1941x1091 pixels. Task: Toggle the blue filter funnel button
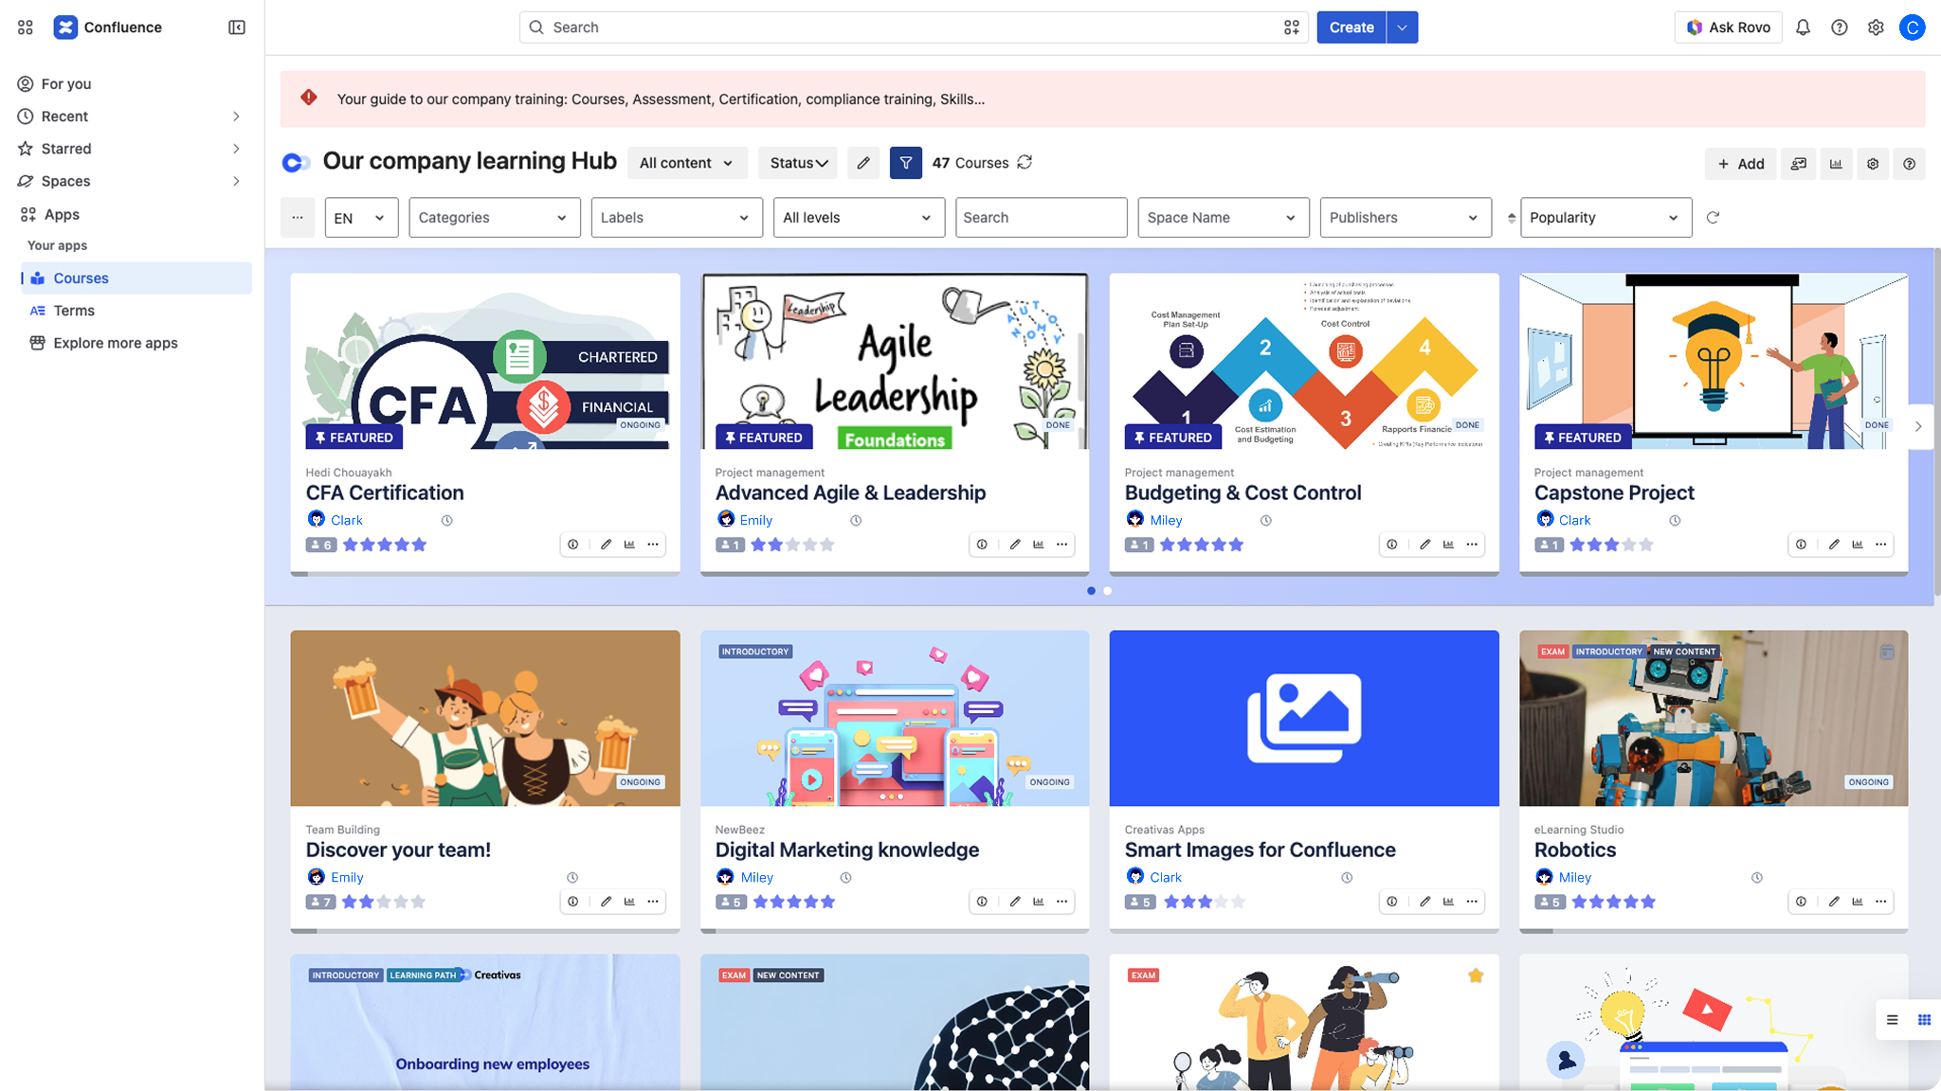906,163
